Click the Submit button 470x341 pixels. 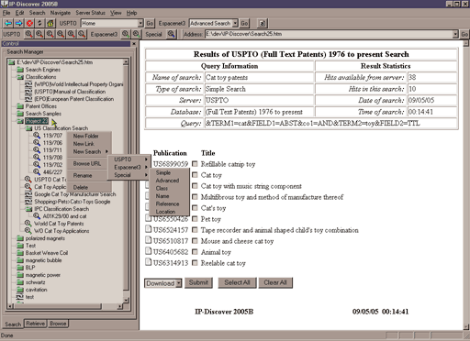click(198, 282)
